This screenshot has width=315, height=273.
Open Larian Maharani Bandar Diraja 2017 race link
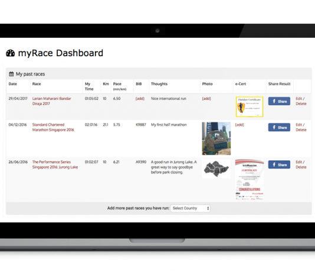pyautogui.click(x=52, y=101)
